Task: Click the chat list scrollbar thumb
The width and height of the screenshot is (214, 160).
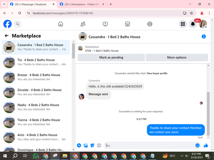Action: pos(73,51)
